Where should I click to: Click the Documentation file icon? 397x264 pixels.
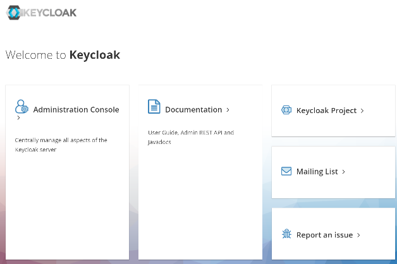154,107
